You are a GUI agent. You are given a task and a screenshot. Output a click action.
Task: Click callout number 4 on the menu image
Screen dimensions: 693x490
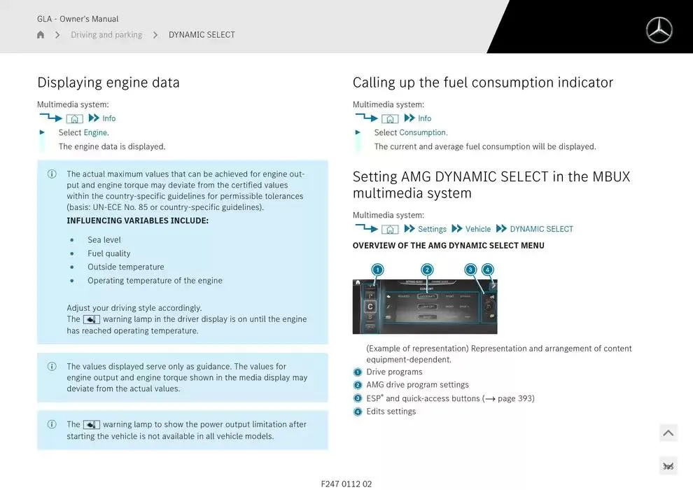tap(488, 269)
